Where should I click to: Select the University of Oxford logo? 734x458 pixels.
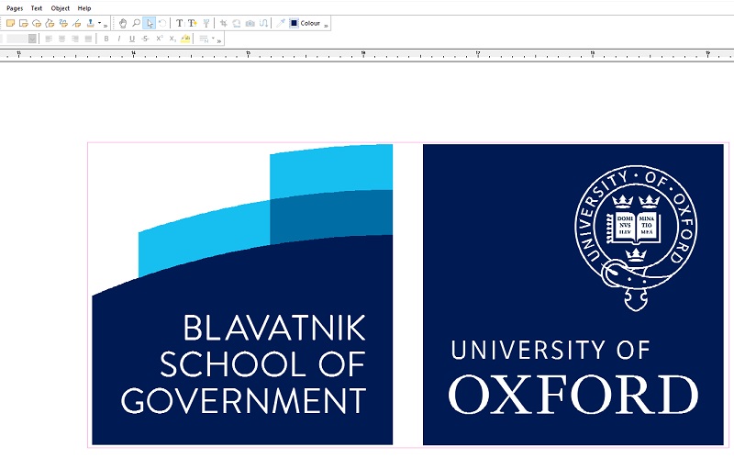click(573, 294)
